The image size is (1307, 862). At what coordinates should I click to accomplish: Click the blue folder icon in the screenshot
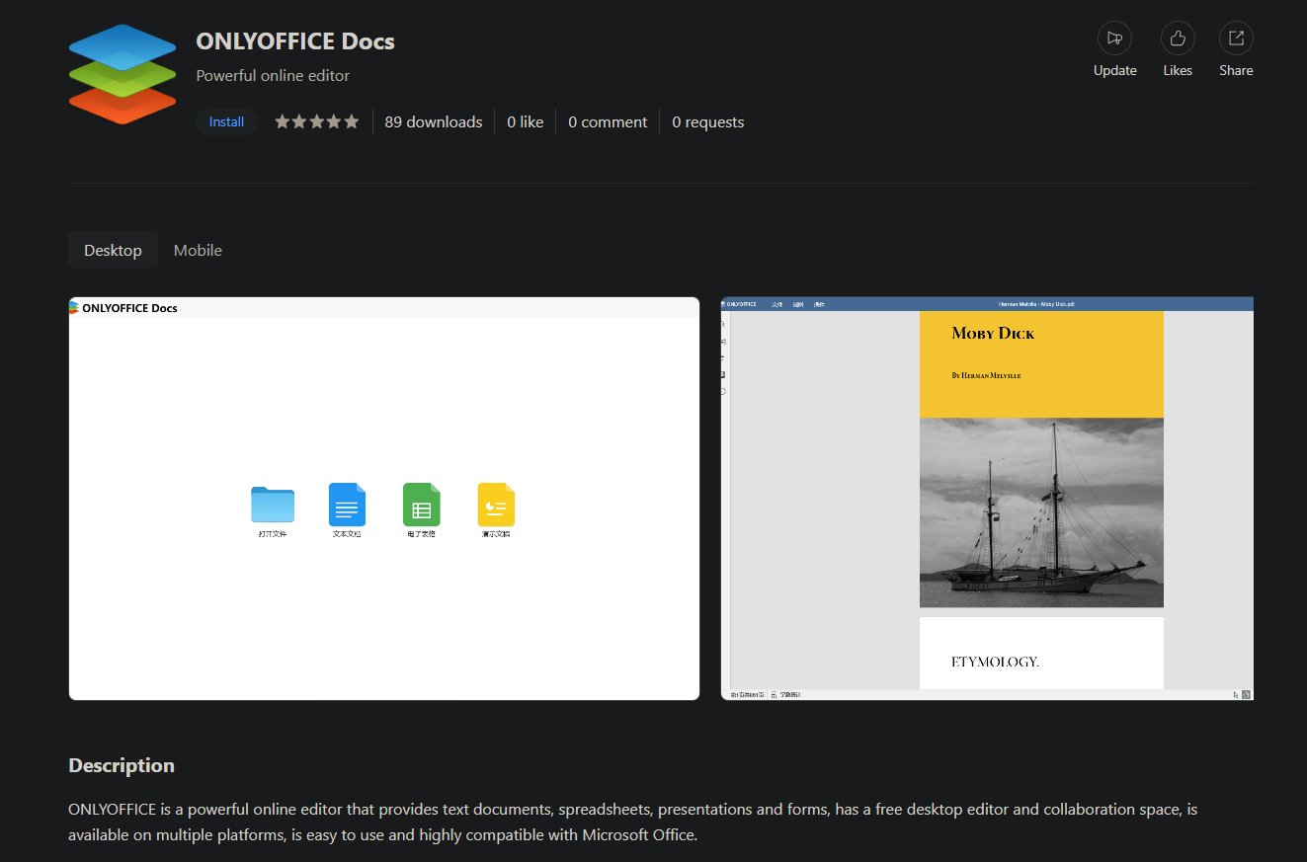pos(273,505)
